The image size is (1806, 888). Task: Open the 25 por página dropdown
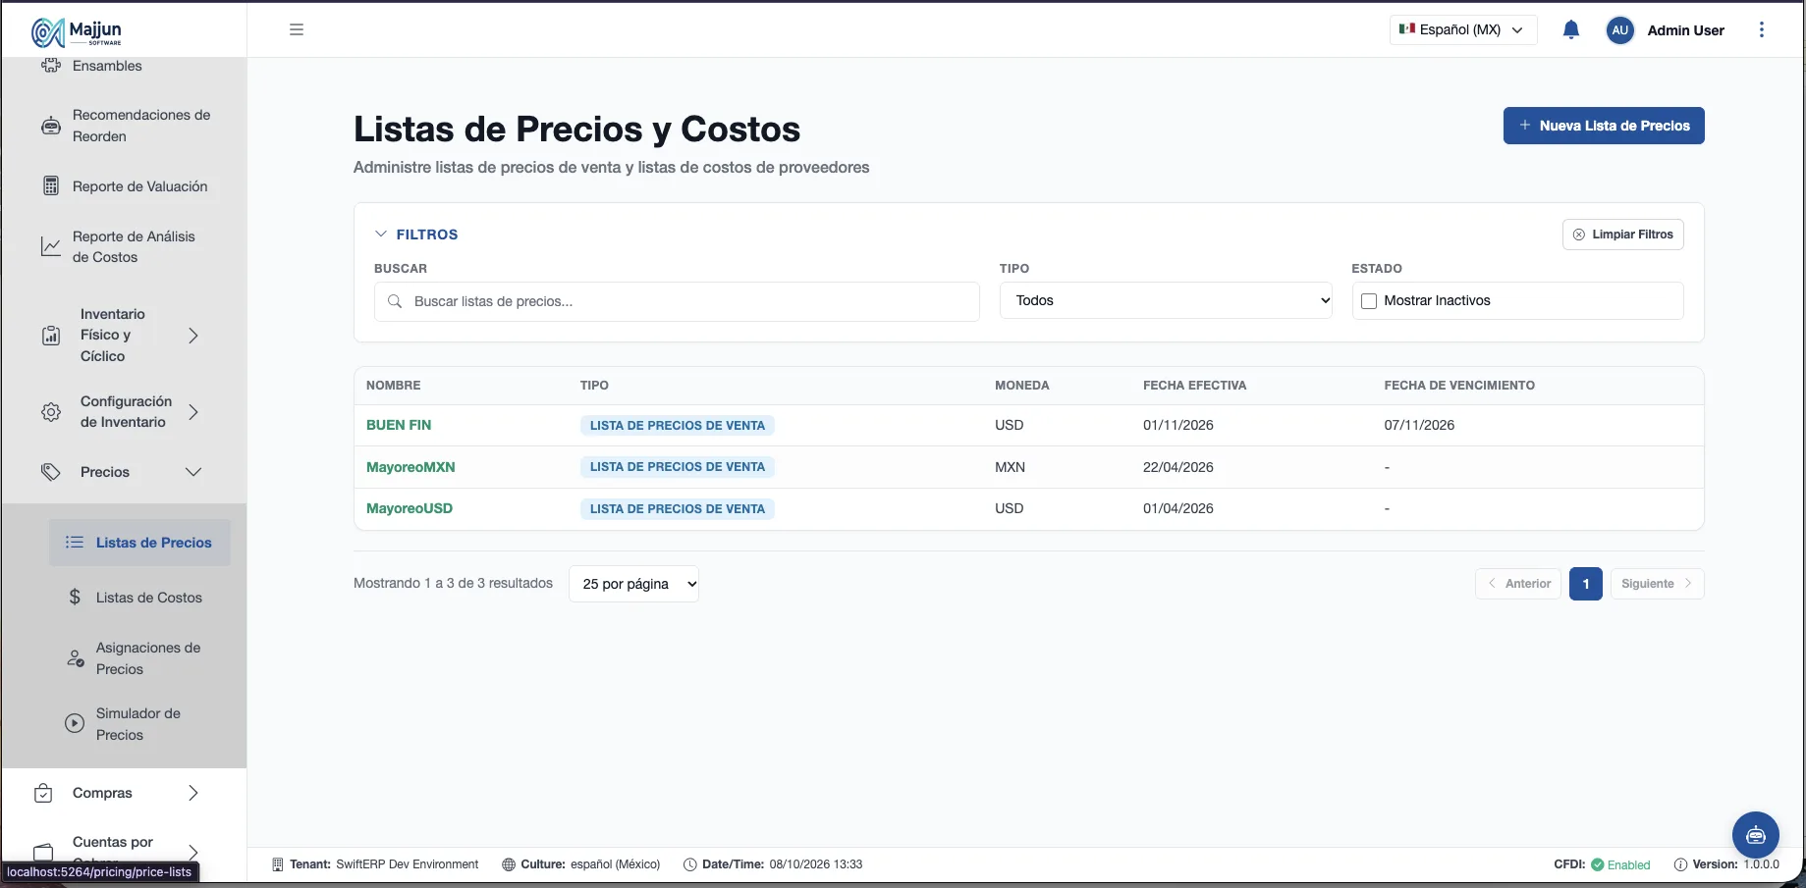(633, 584)
